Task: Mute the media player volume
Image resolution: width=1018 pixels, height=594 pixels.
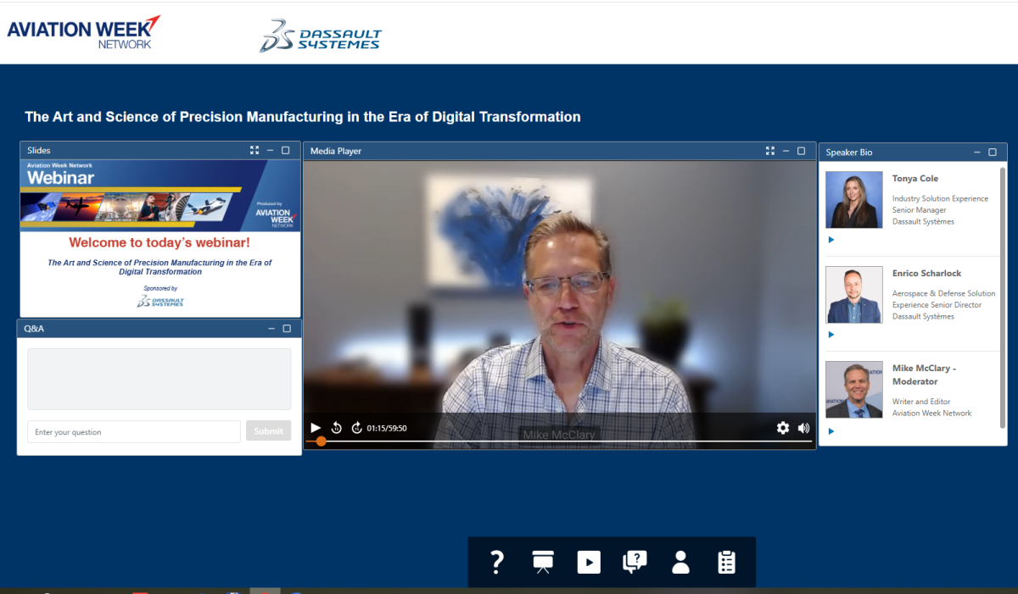Action: point(803,428)
